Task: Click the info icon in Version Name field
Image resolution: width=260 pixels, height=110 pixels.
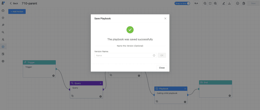Action: tap(154, 56)
